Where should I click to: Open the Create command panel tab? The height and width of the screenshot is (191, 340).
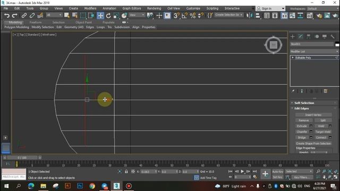tap(293, 37)
